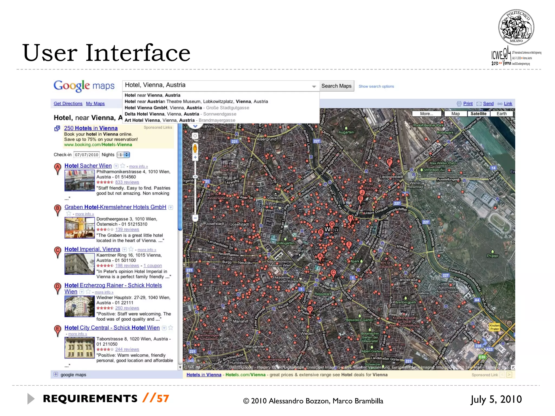Image resolution: width=555 pixels, height=416 pixels.
Task: Click map zoom in plus button
Action: pos(195,157)
